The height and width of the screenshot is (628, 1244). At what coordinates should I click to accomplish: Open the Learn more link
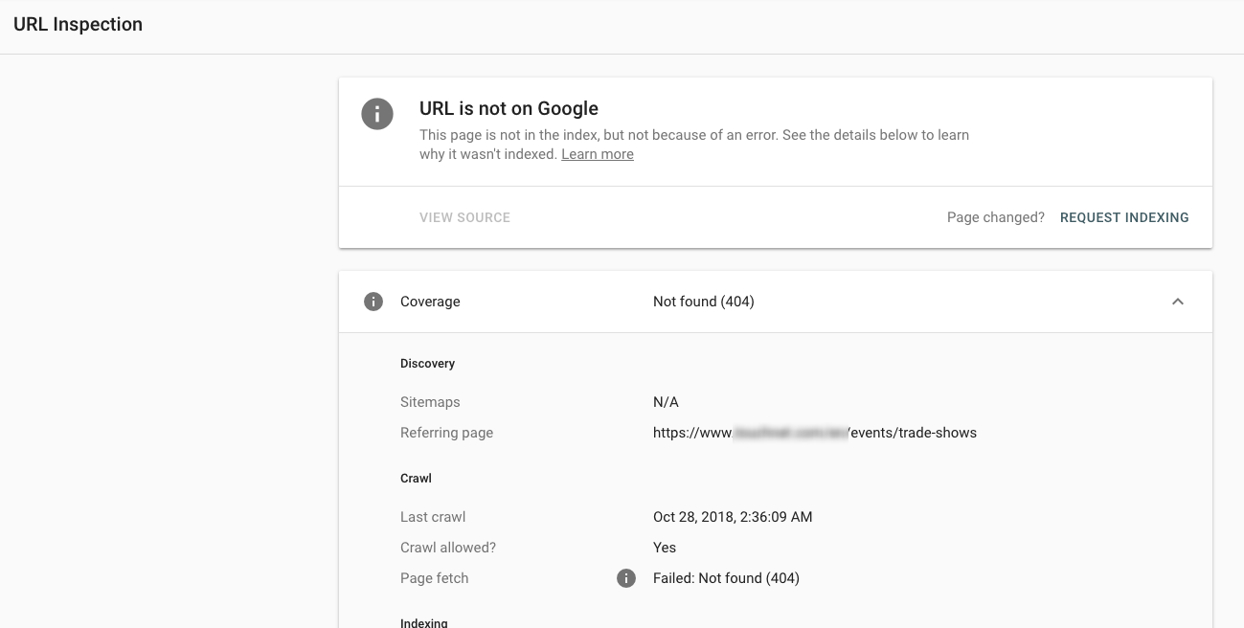point(597,154)
